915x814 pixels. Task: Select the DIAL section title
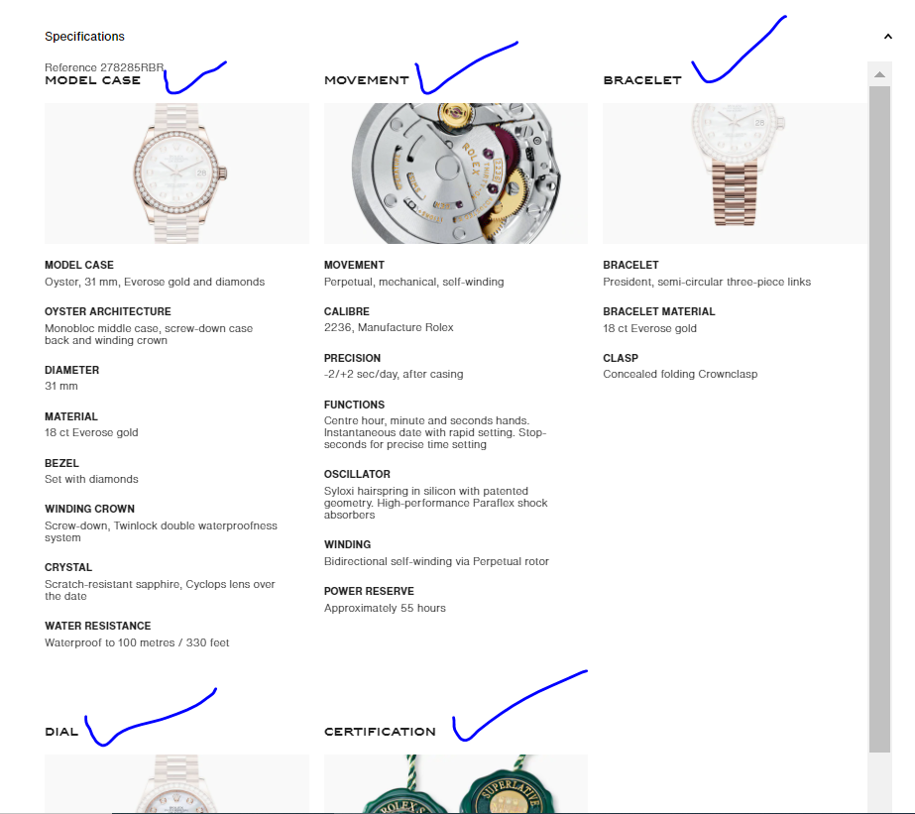(61, 732)
